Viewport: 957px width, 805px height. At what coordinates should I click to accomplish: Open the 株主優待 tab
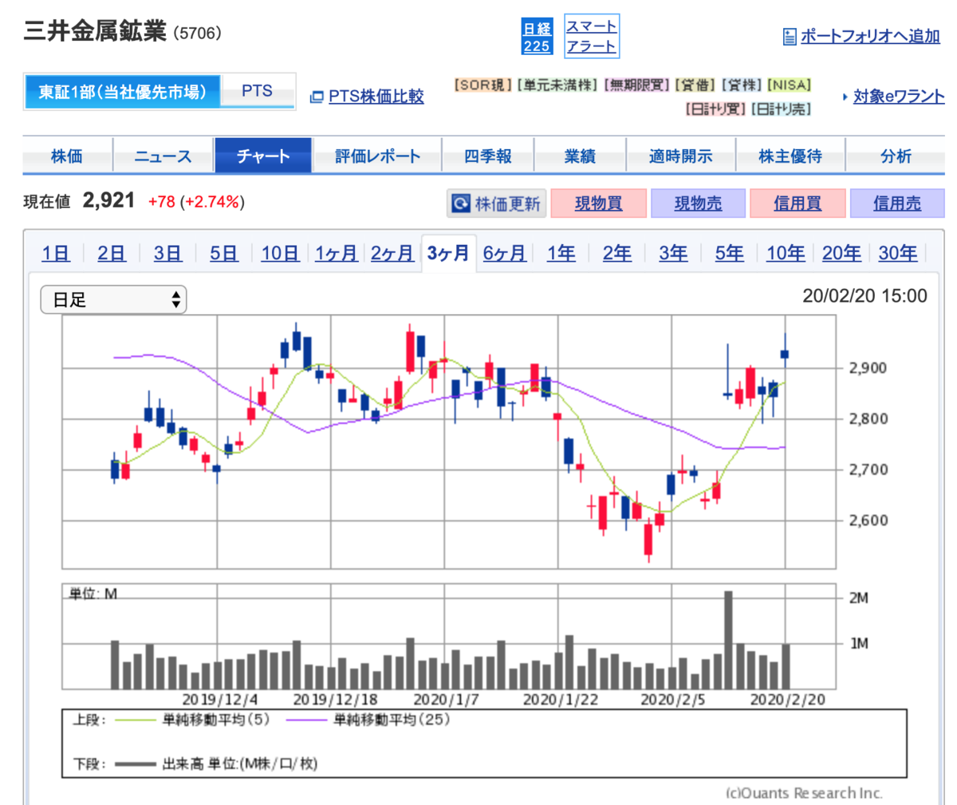[x=790, y=156]
